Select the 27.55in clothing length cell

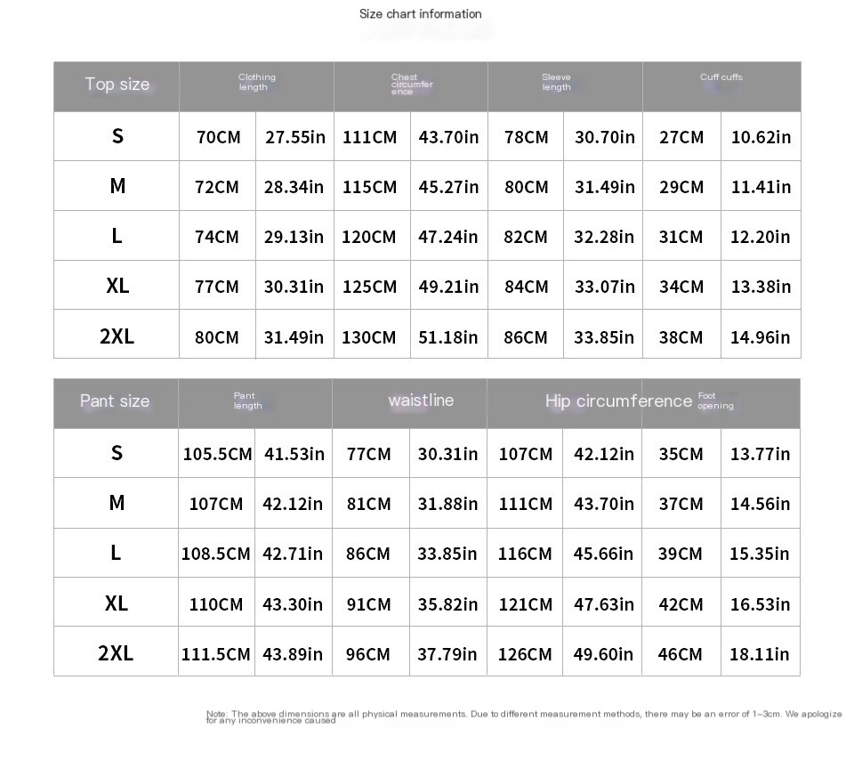click(x=294, y=137)
